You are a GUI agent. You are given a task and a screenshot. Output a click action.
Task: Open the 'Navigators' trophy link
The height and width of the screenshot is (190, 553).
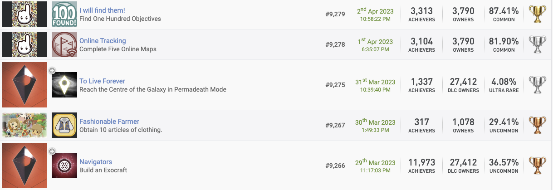[96, 162]
